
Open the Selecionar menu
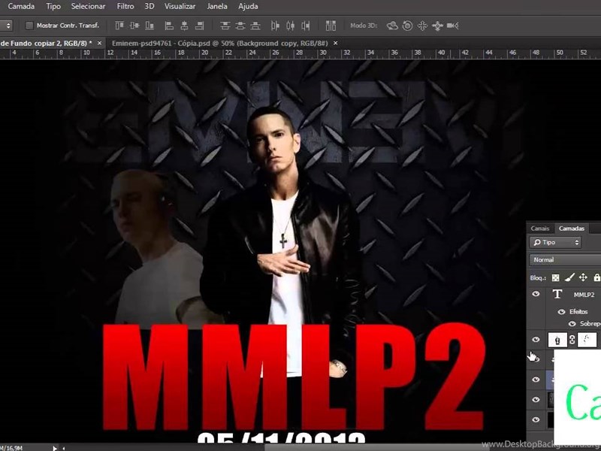pos(88,7)
